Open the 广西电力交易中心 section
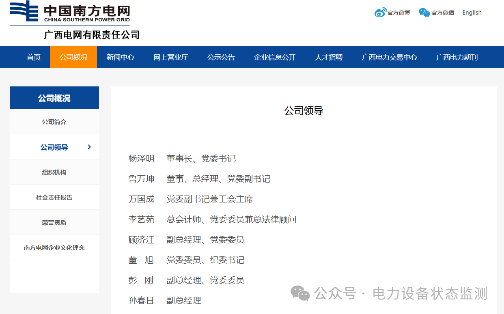The height and width of the screenshot is (314, 504). [x=389, y=57]
